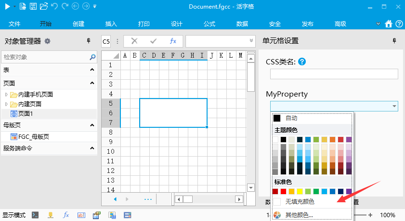Switch to the 安全 ribbon tab
The height and width of the screenshot is (221, 405).
pyautogui.click(x=275, y=24)
